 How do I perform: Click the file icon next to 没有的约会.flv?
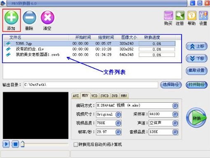[8, 49]
